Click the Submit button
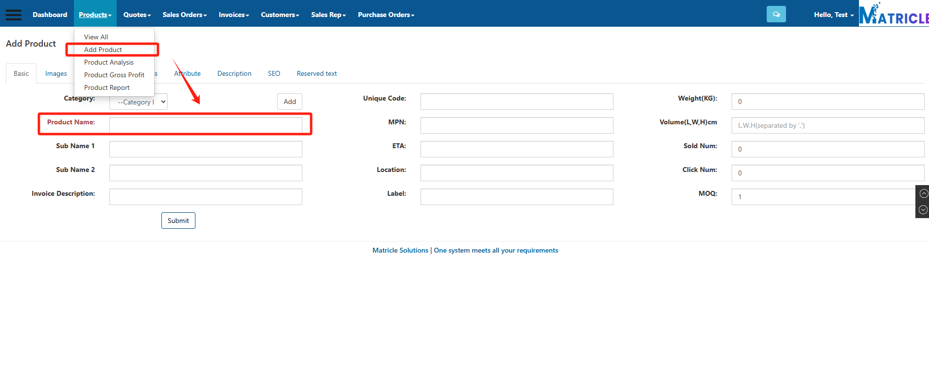The height and width of the screenshot is (376, 929). coord(178,221)
